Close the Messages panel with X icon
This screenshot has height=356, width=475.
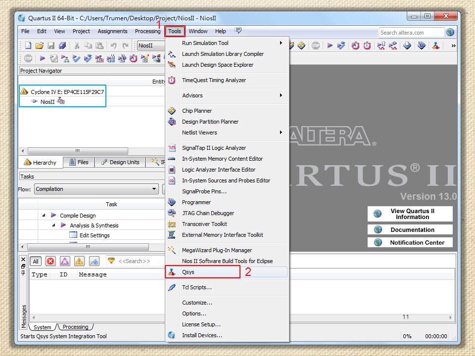coord(23,260)
